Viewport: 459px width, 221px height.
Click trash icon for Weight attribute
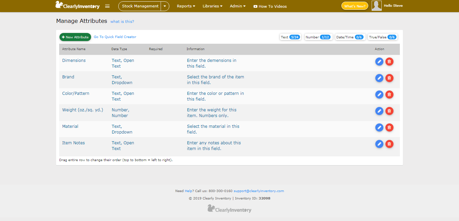[389, 111]
